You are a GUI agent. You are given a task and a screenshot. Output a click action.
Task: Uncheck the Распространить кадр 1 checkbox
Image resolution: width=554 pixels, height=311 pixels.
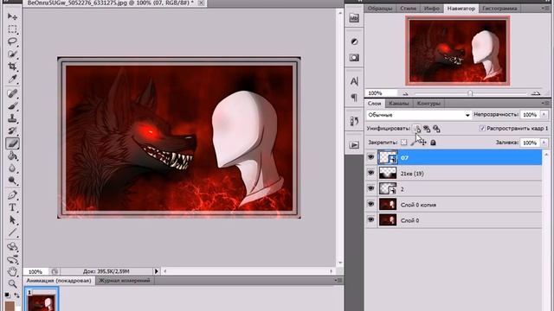pos(482,129)
